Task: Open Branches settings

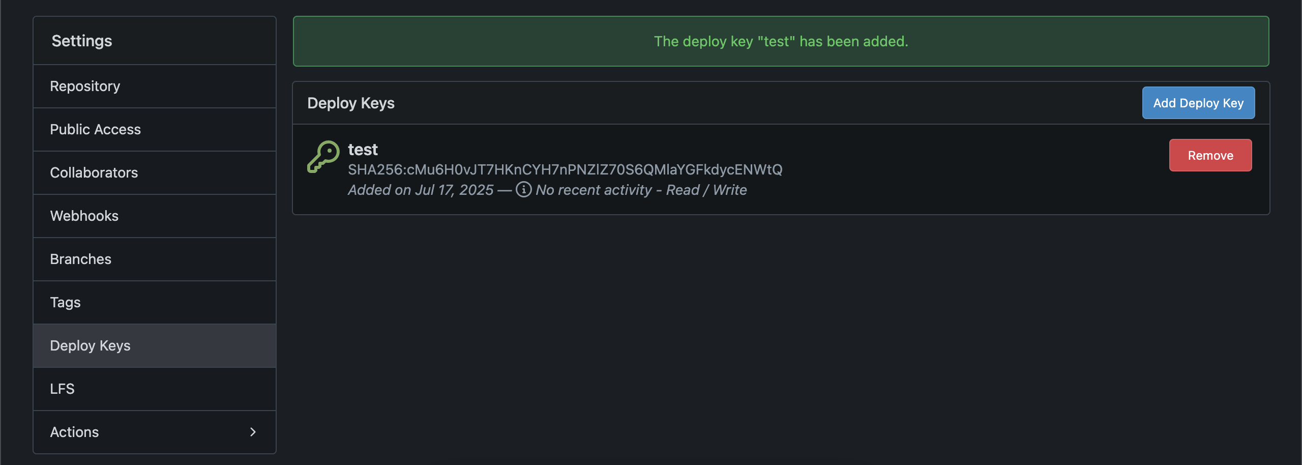Action: pyautogui.click(x=80, y=259)
